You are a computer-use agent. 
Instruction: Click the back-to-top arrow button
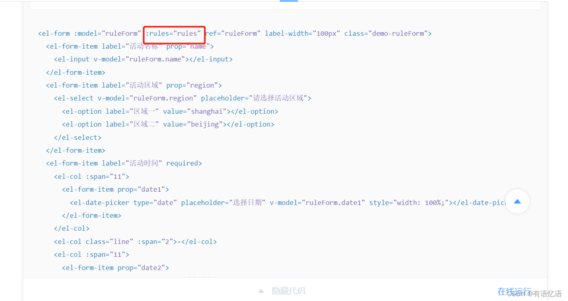point(517,201)
